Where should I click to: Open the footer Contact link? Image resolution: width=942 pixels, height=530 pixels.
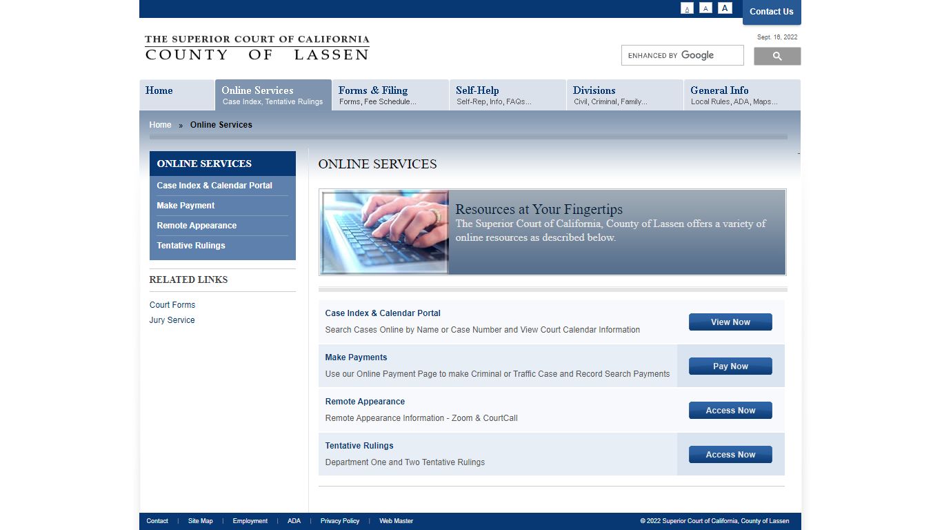[157, 521]
